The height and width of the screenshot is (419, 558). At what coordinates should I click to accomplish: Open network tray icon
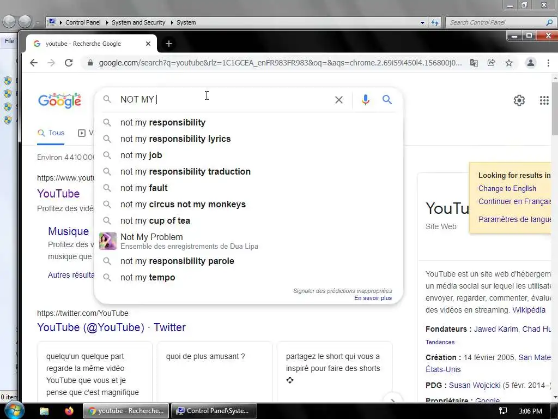(503, 411)
